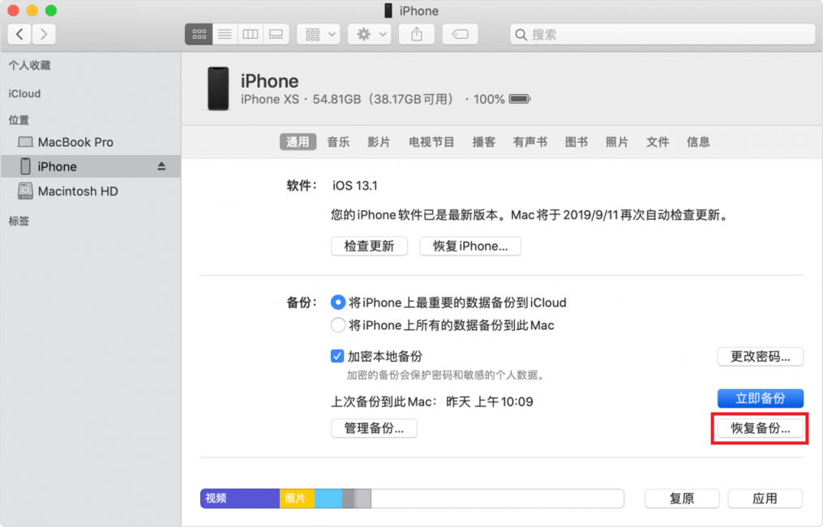
Task: Click the 复原 button
Action: tap(682, 499)
